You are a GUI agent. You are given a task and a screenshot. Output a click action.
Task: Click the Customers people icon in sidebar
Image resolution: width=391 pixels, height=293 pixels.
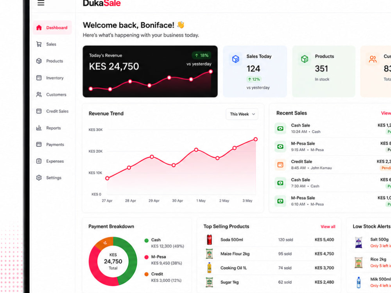(39, 95)
